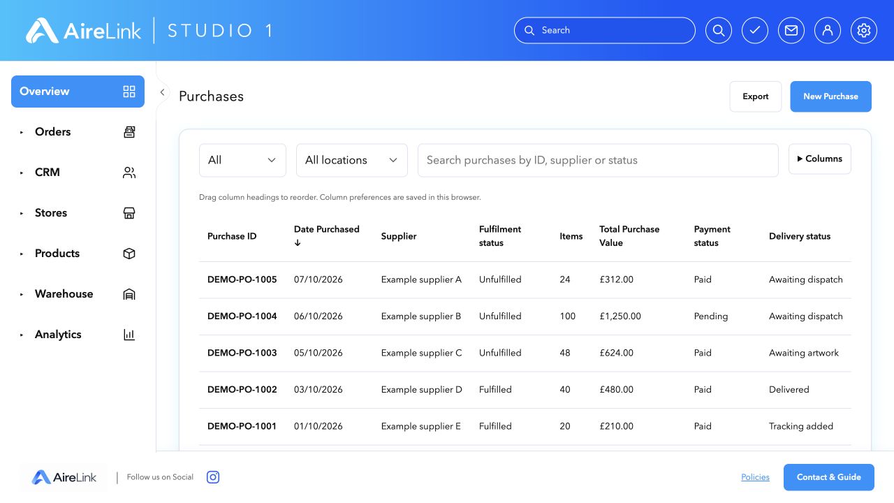Focus the header Search field

[605, 31]
